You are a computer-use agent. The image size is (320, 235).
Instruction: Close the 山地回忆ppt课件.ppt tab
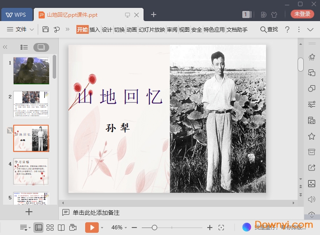[x=137, y=15]
